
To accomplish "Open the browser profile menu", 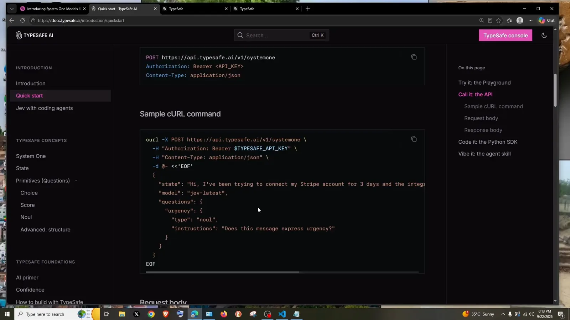I will click(520, 20).
